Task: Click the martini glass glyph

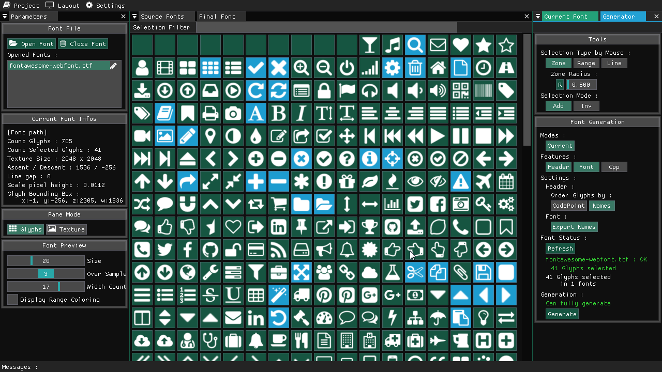Action: click(369, 45)
